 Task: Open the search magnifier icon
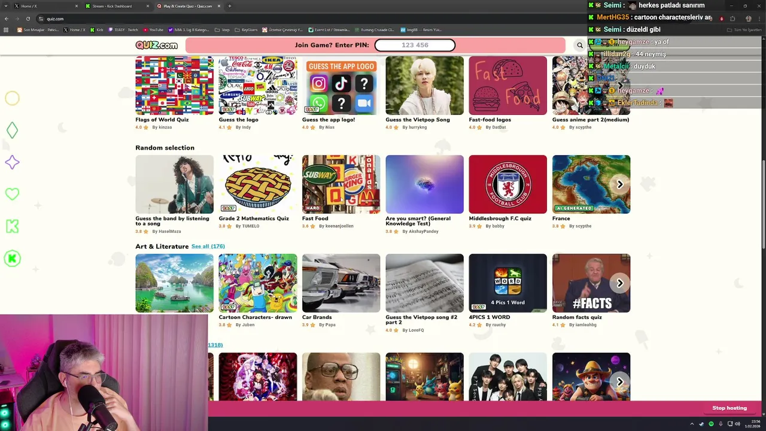tap(579, 45)
